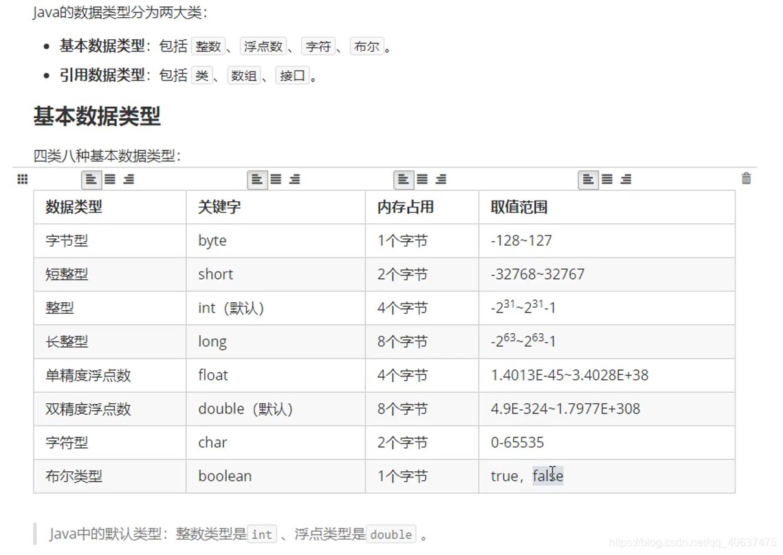Click the 4.9E-324~1.7977E+308 cell

click(607, 409)
